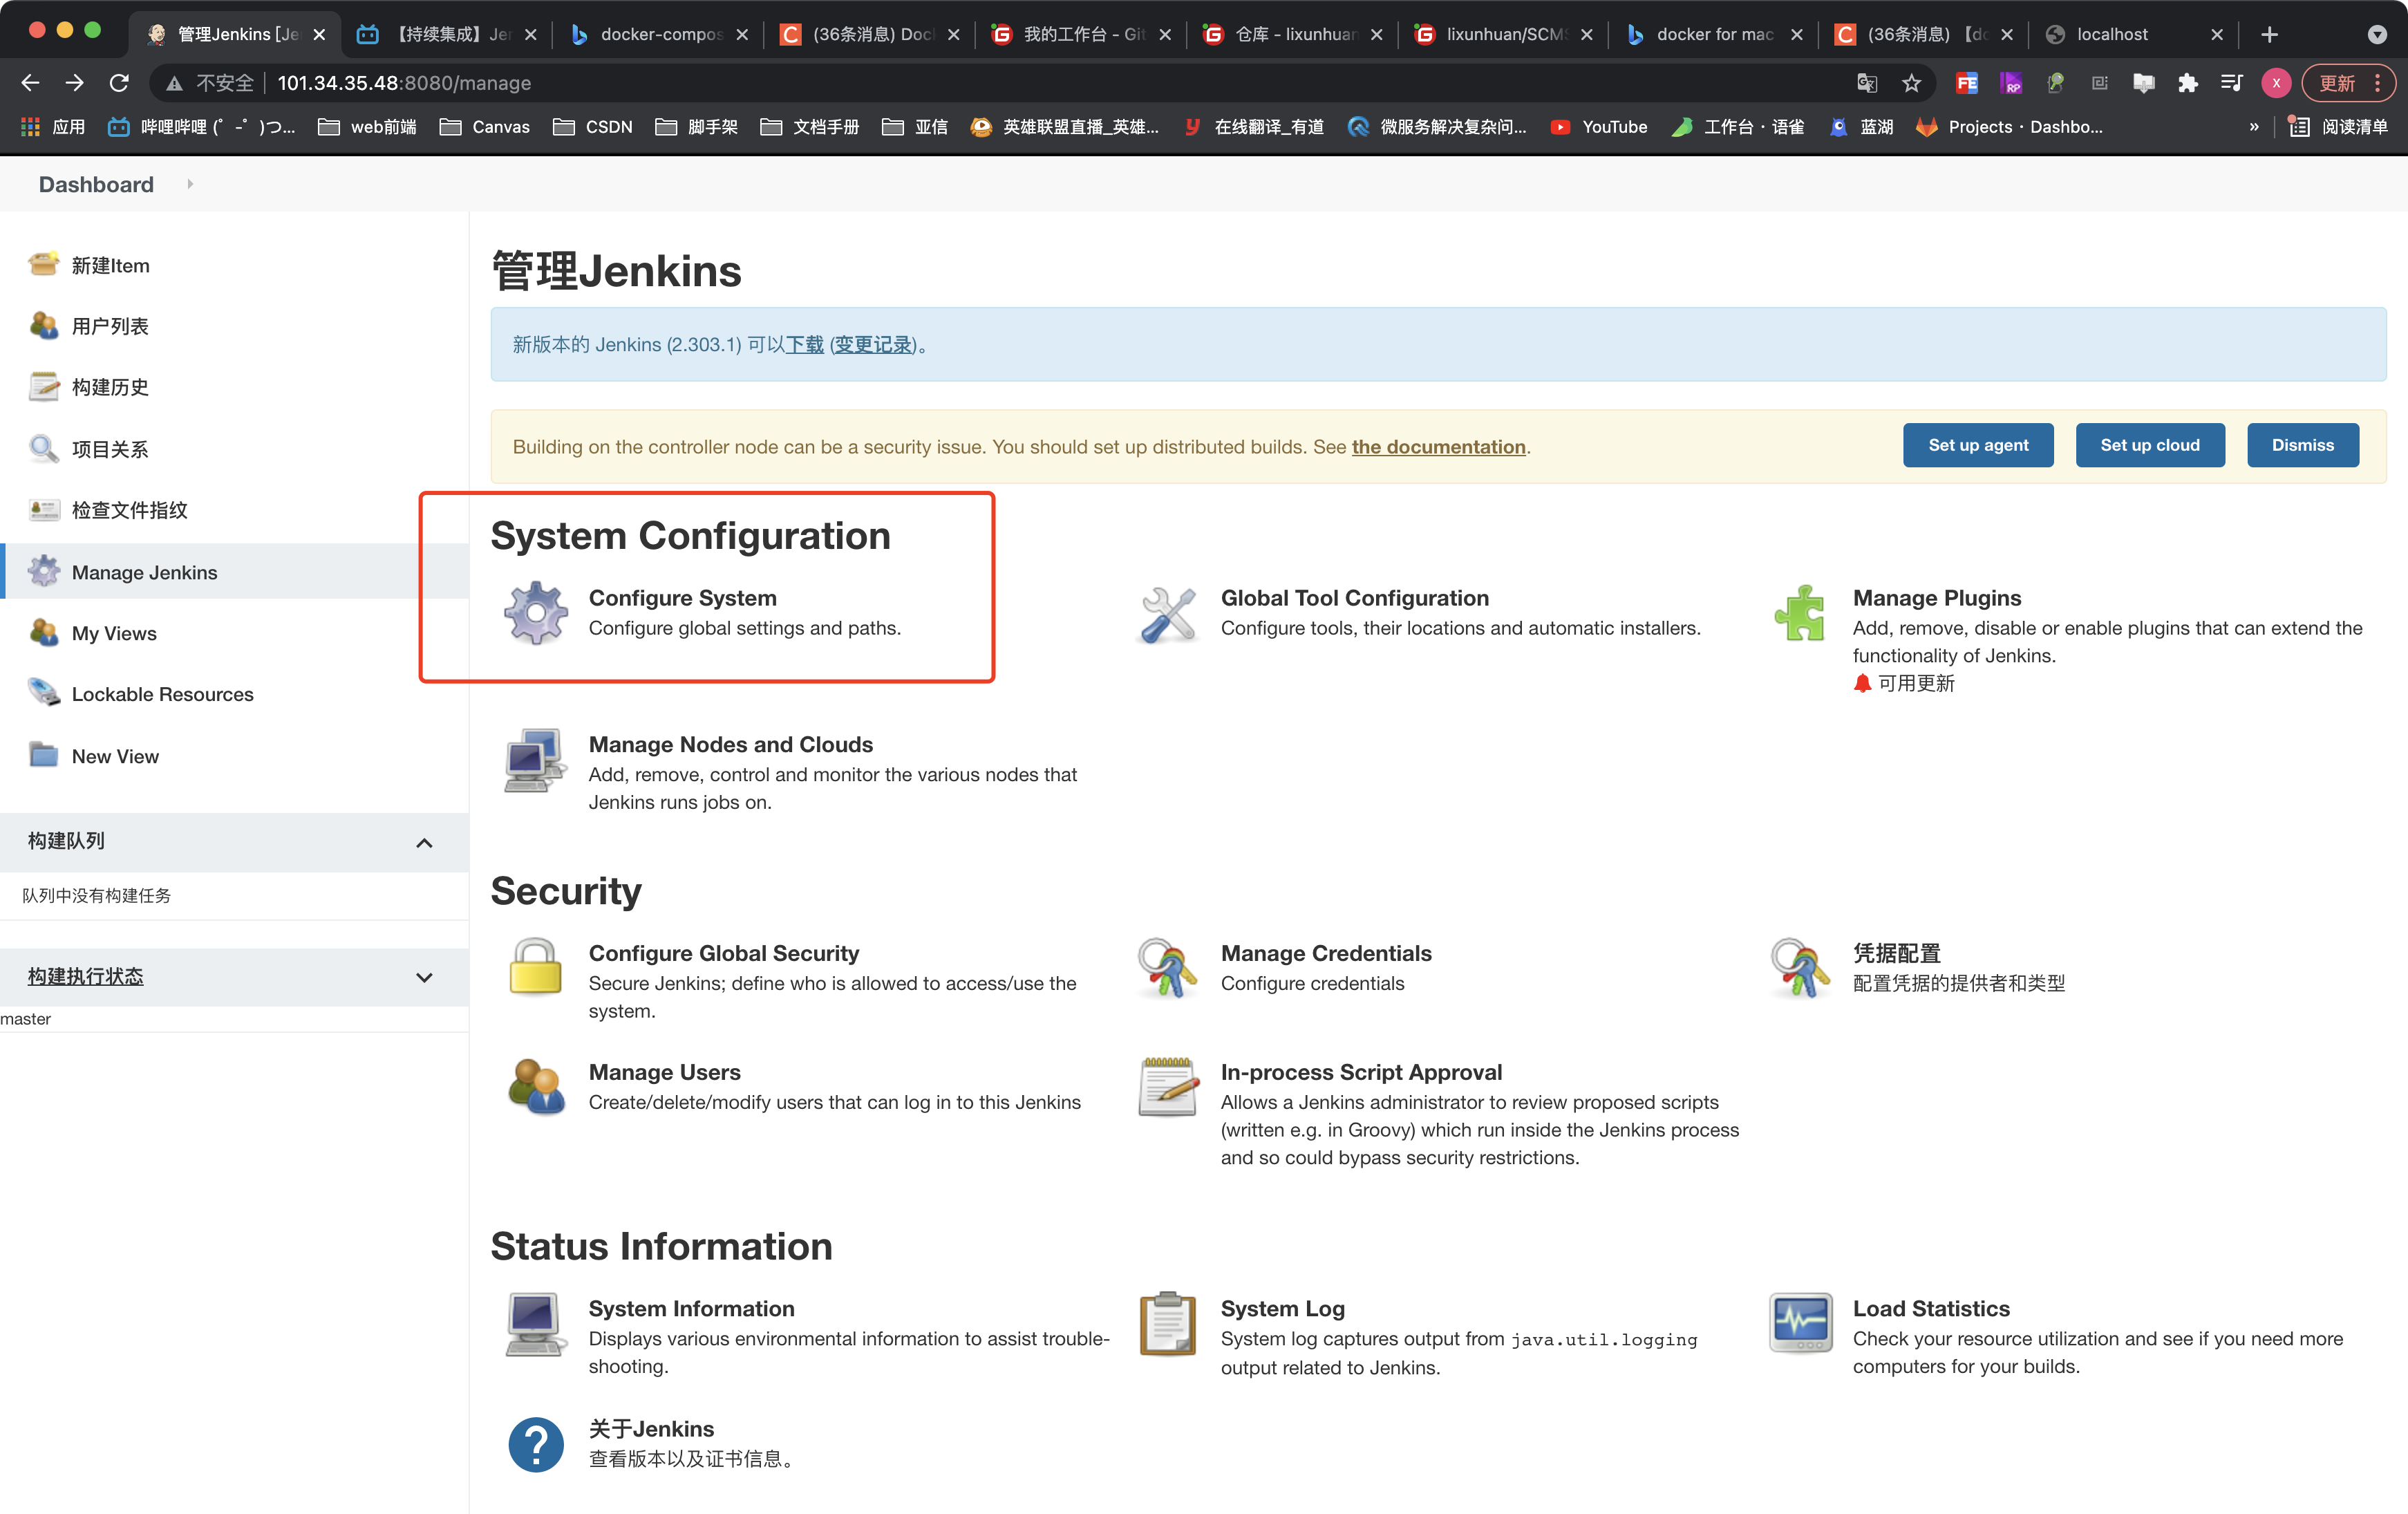This screenshot has height=1514, width=2408.
Task: Click the New View folder icon
Action: (x=43, y=755)
